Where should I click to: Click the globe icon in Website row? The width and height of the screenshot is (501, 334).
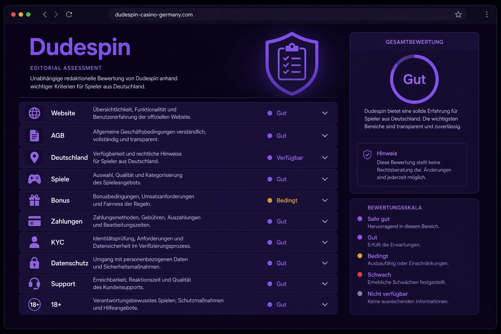(x=34, y=113)
